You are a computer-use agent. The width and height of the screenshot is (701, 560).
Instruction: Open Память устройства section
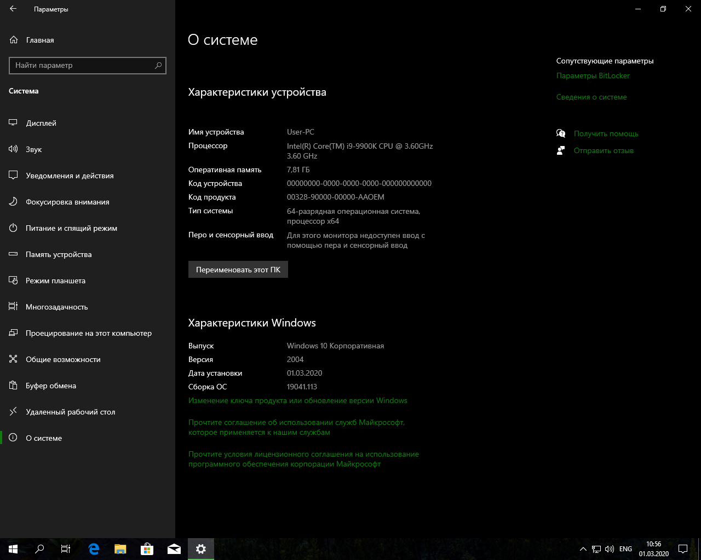coord(88,254)
